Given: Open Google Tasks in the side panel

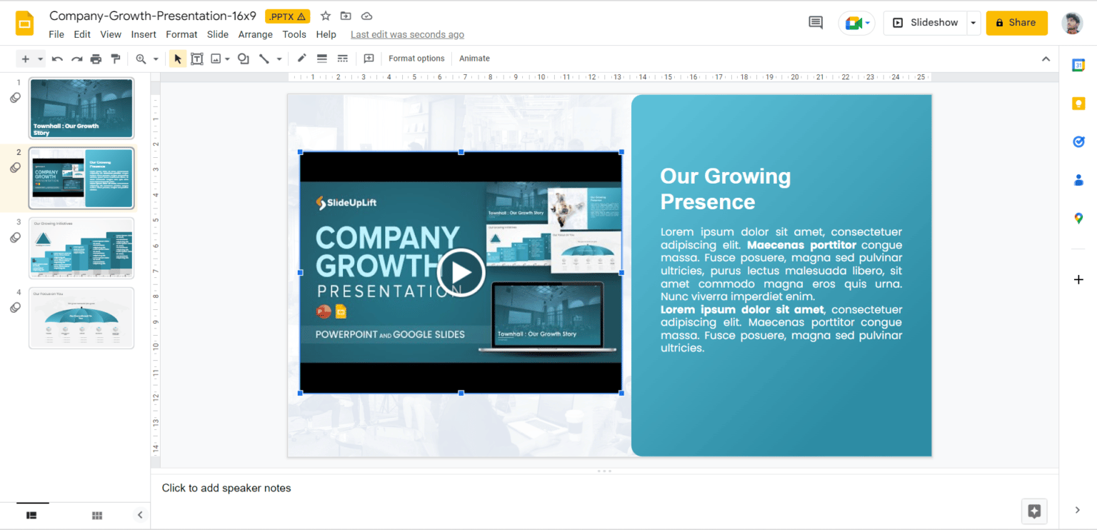Looking at the screenshot, I should pyautogui.click(x=1078, y=141).
